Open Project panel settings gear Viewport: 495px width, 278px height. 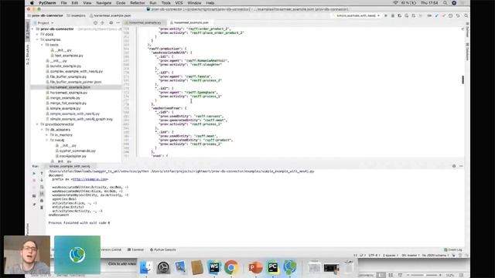(111, 22)
